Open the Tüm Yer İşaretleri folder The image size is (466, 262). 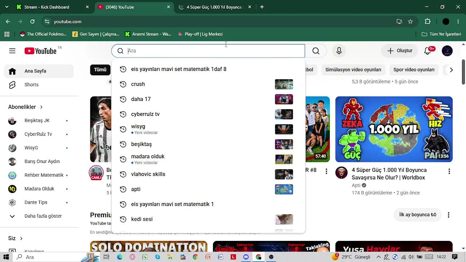click(x=441, y=34)
